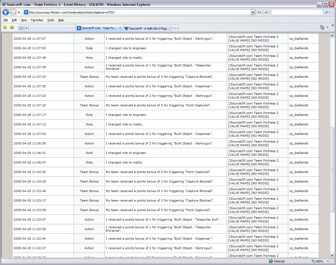336x265 pixels.
Task: Click the Add to Favorites star-plus icon
Action: click(x=12, y=28)
